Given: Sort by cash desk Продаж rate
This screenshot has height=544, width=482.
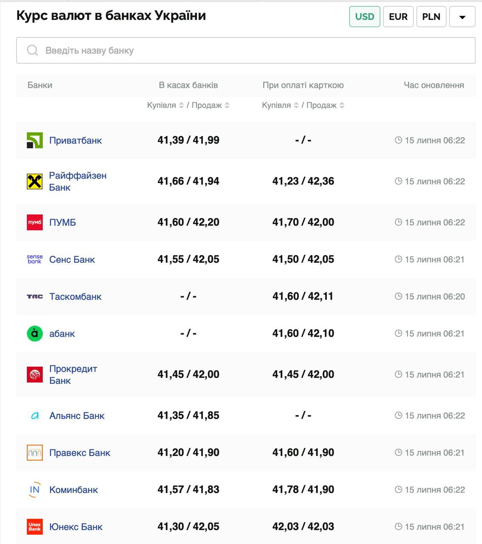Looking at the screenshot, I should point(227,105).
